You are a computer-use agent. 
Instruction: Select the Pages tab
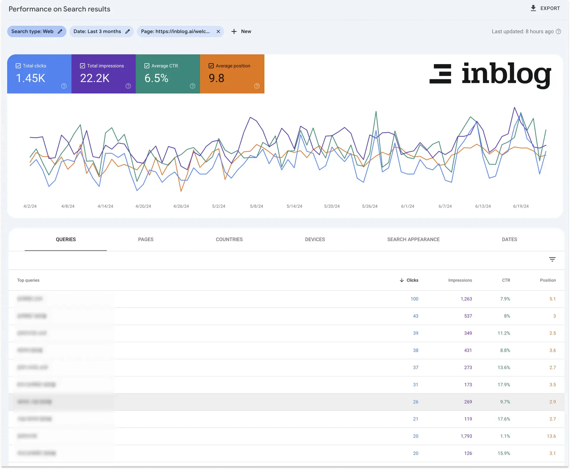[145, 239]
